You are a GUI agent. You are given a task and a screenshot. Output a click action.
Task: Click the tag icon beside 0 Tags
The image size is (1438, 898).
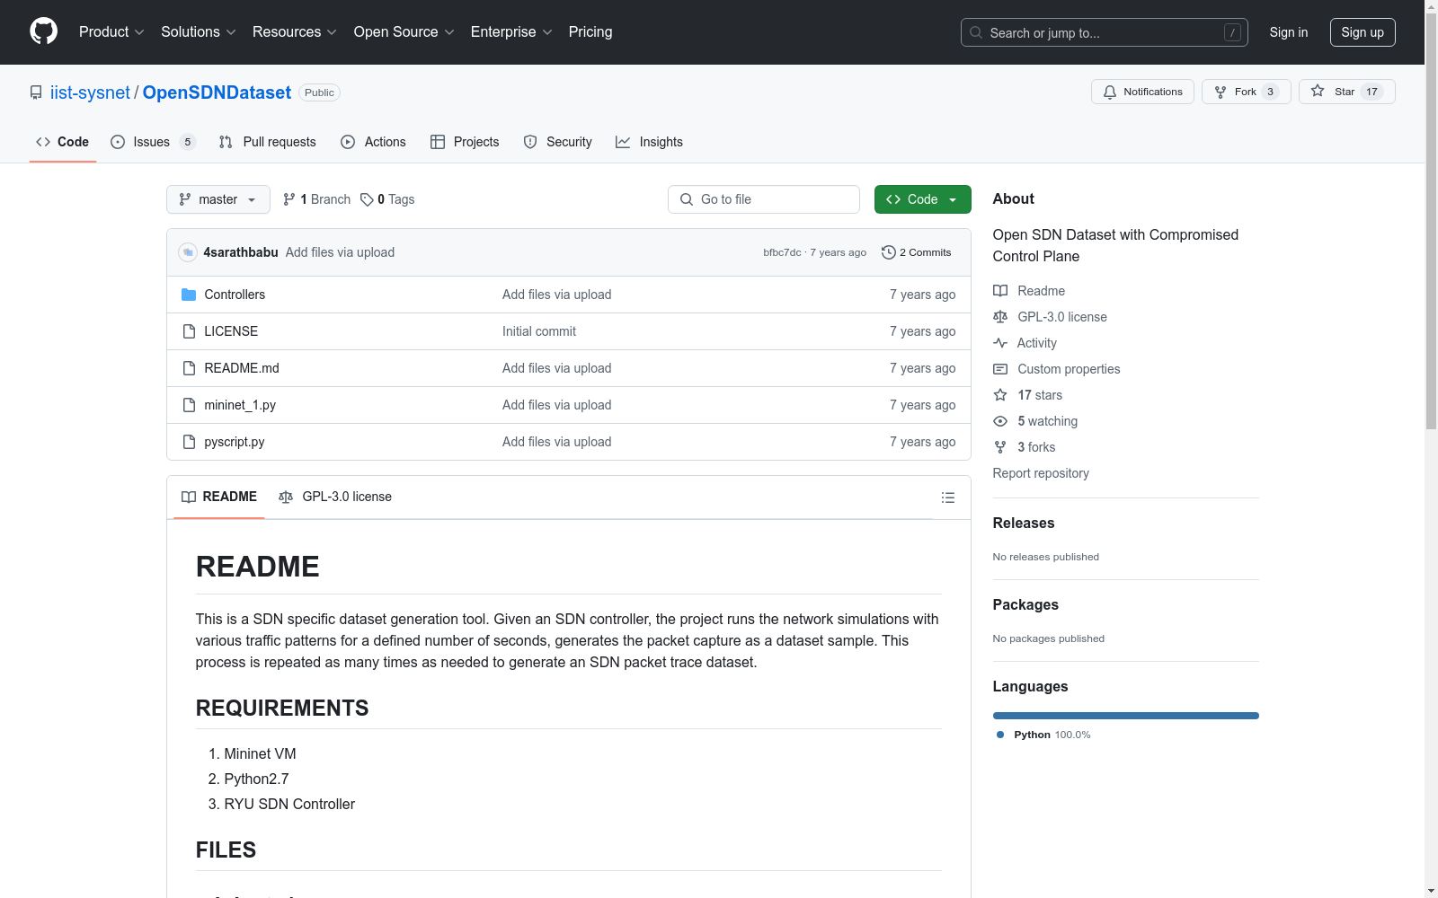coord(367,199)
